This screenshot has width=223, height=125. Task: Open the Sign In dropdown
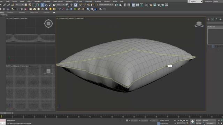195,1
